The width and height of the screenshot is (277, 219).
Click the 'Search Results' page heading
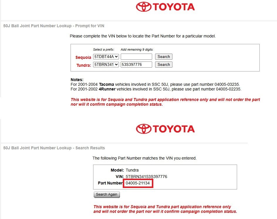(x=54, y=148)
